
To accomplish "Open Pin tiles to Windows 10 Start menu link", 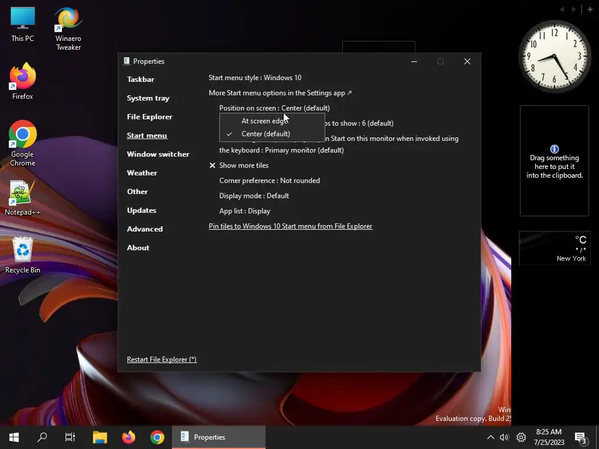I will [290, 226].
